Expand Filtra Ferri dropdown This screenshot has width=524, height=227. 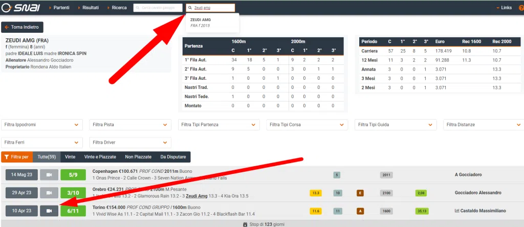42,143
